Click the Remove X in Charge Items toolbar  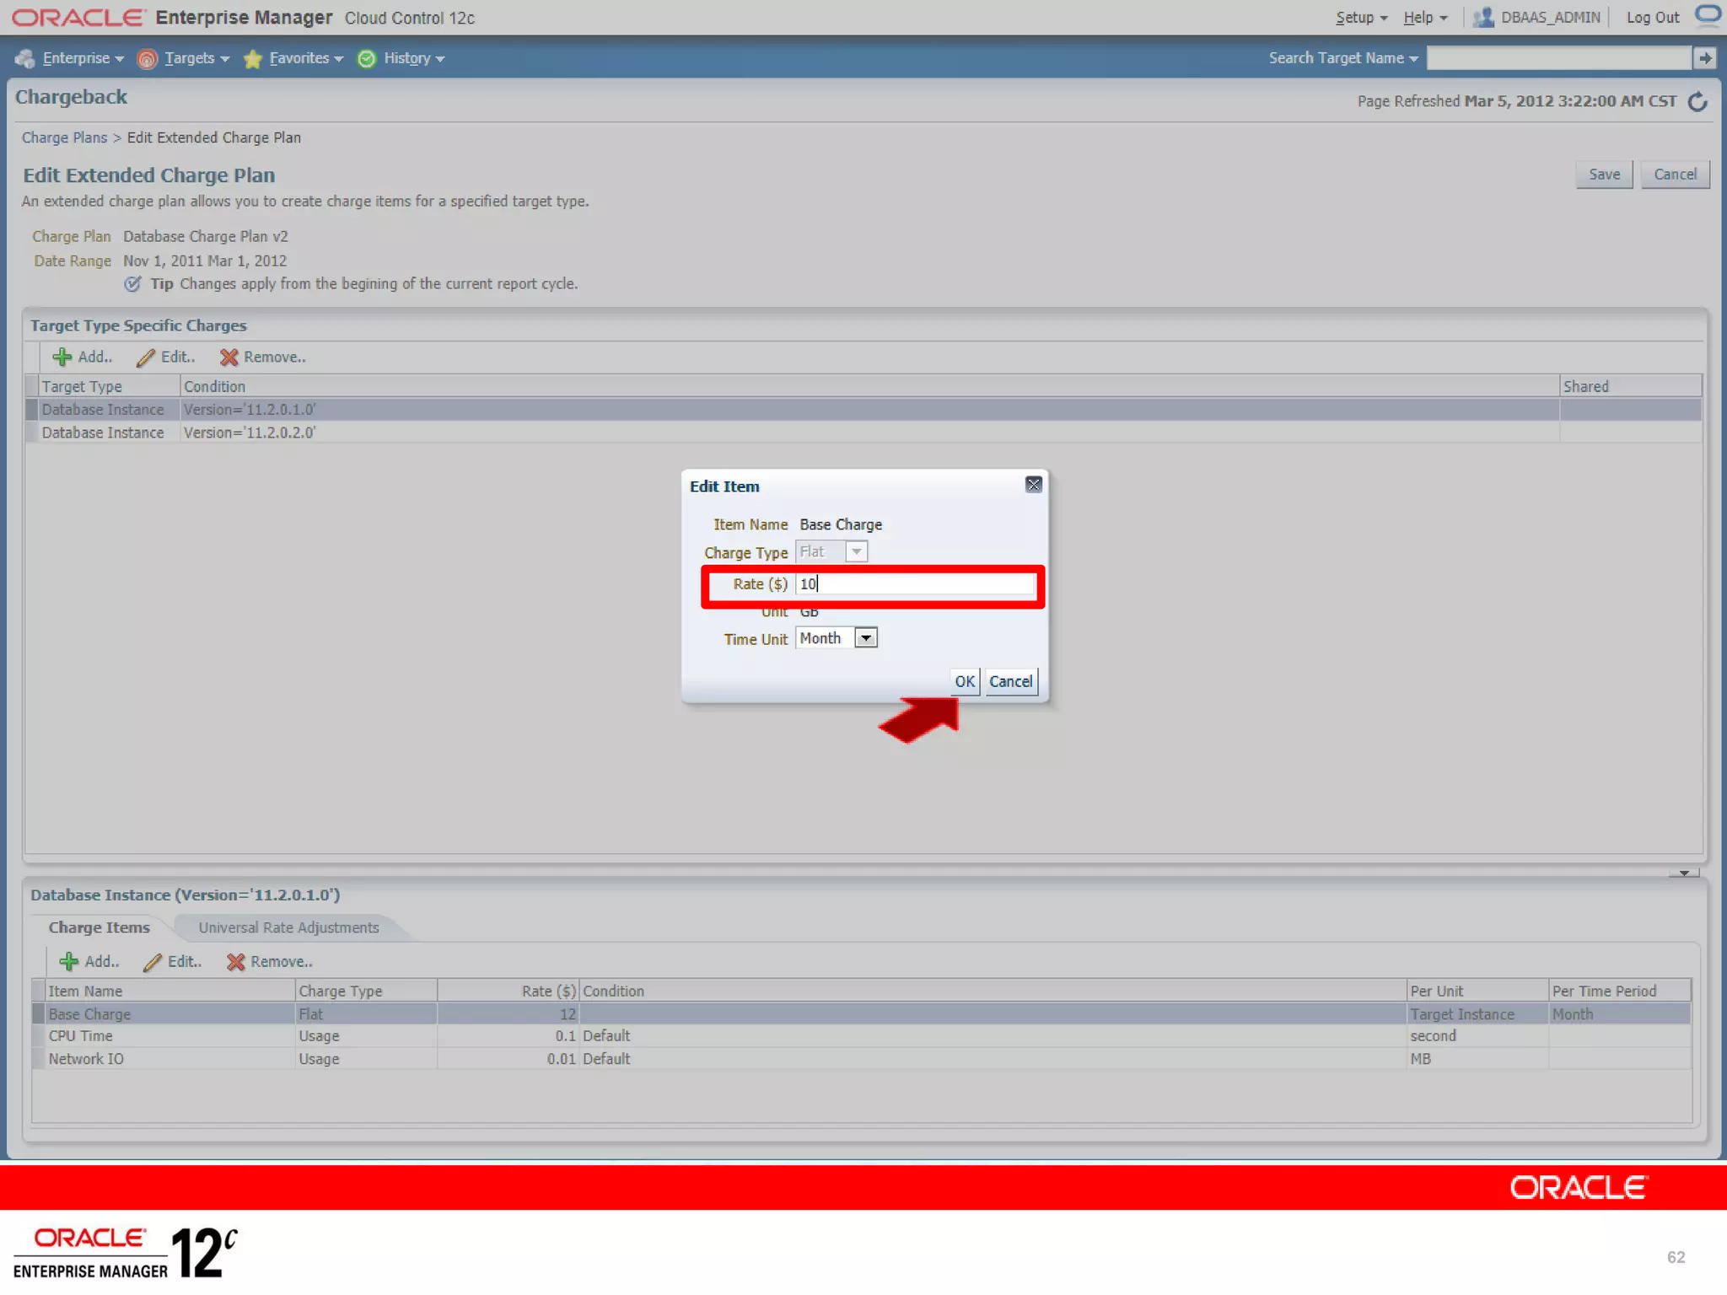tap(235, 962)
